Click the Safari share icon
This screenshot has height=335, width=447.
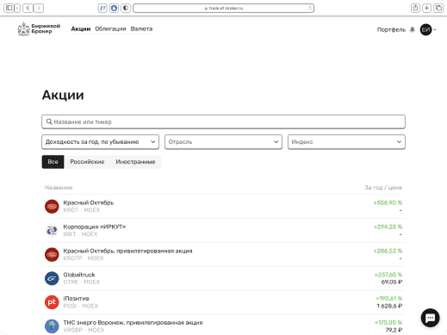415,8
